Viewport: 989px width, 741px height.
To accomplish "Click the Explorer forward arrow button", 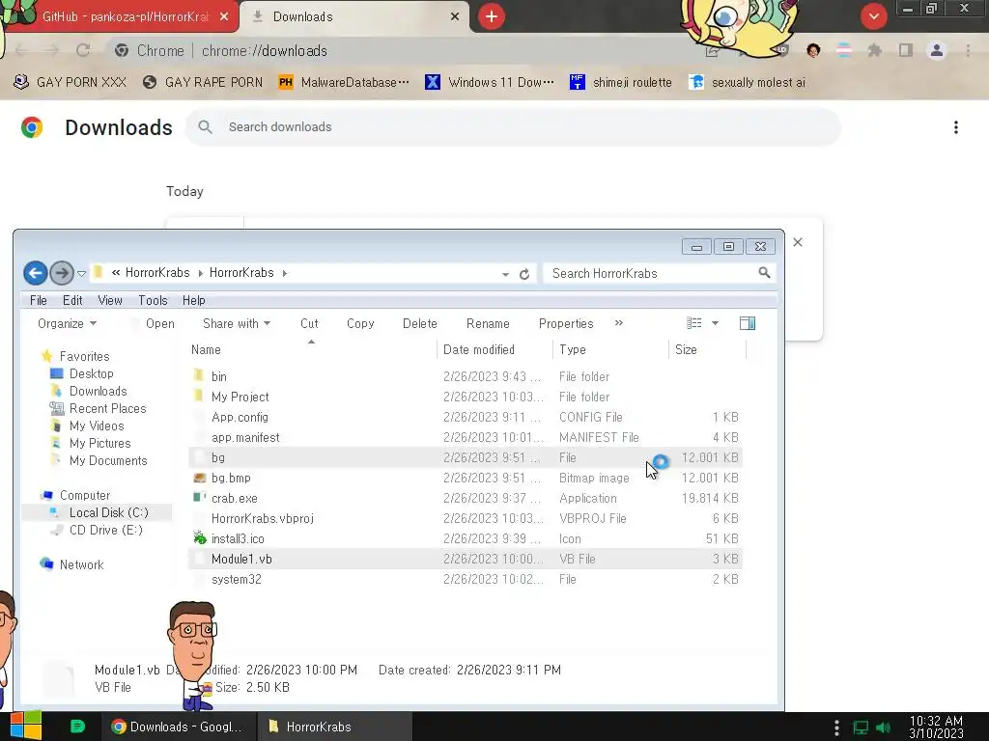I will coord(61,273).
